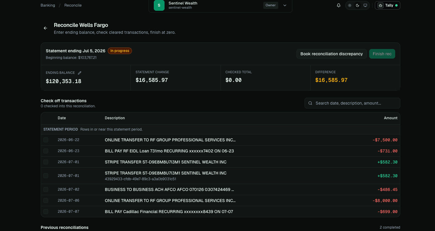Image resolution: width=435 pixels, height=231 pixels.
Task: Focus the transaction search field
Action: (352, 103)
